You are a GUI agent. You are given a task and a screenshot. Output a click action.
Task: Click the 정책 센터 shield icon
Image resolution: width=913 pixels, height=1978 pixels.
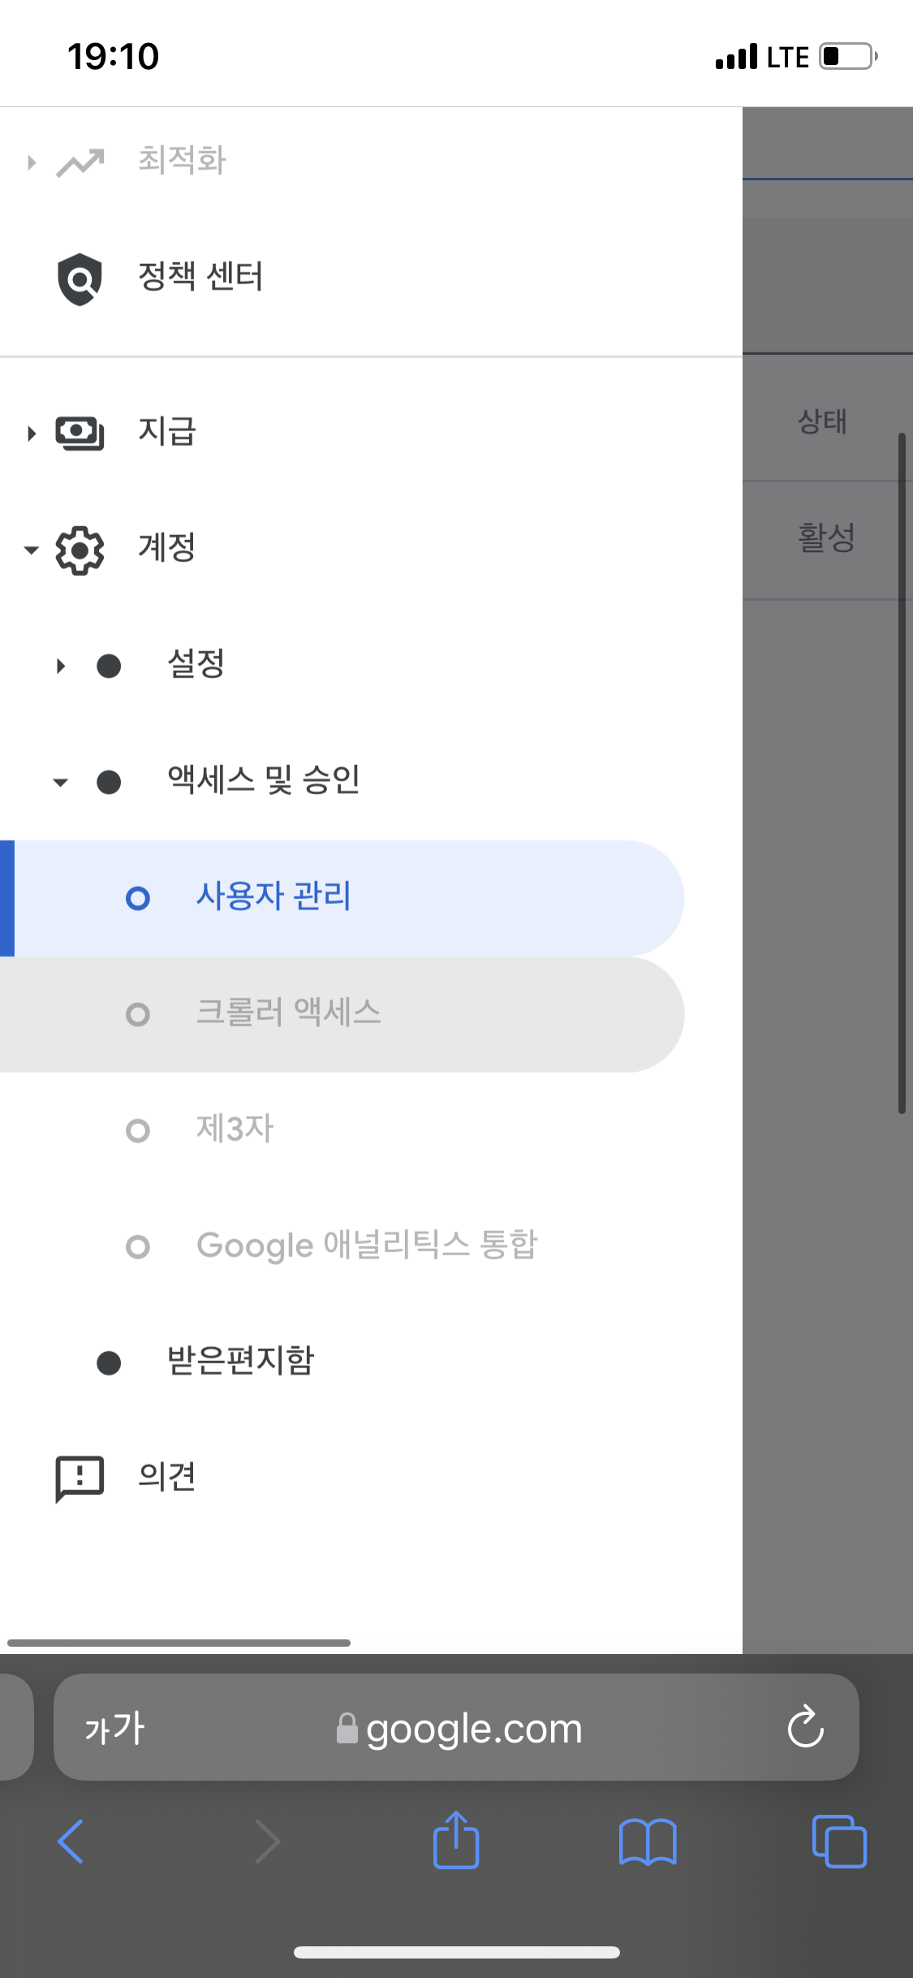tap(80, 279)
